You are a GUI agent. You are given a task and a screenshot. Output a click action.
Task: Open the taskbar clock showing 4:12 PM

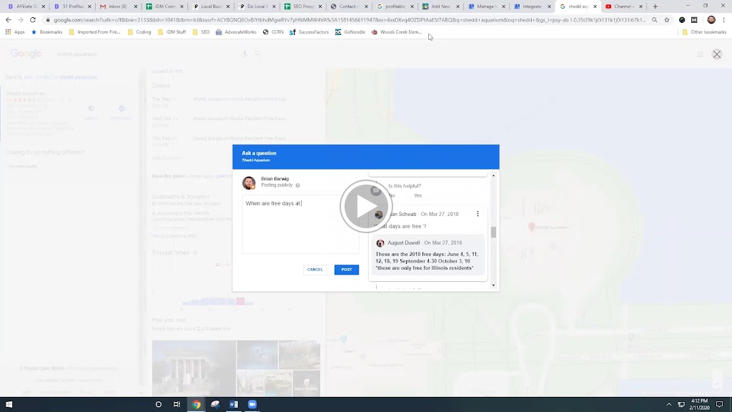(x=699, y=405)
